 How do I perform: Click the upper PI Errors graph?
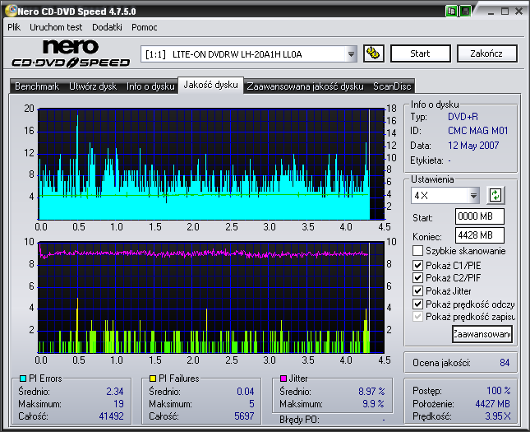[x=211, y=165]
